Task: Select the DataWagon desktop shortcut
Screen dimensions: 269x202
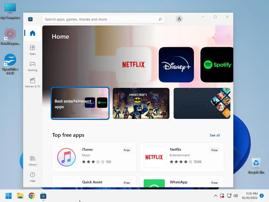Action: pyautogui.click(x=10, y=36)
